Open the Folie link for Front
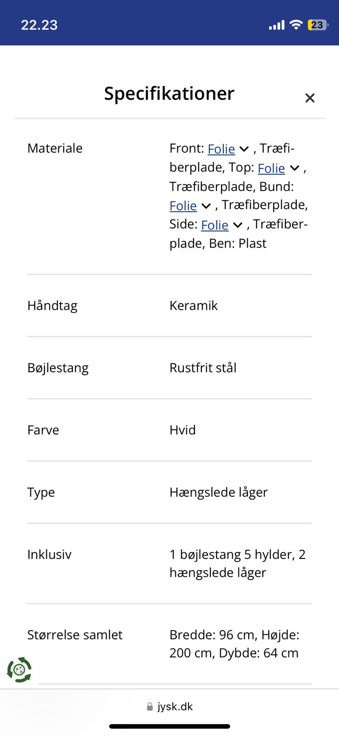 pos(221,149)
